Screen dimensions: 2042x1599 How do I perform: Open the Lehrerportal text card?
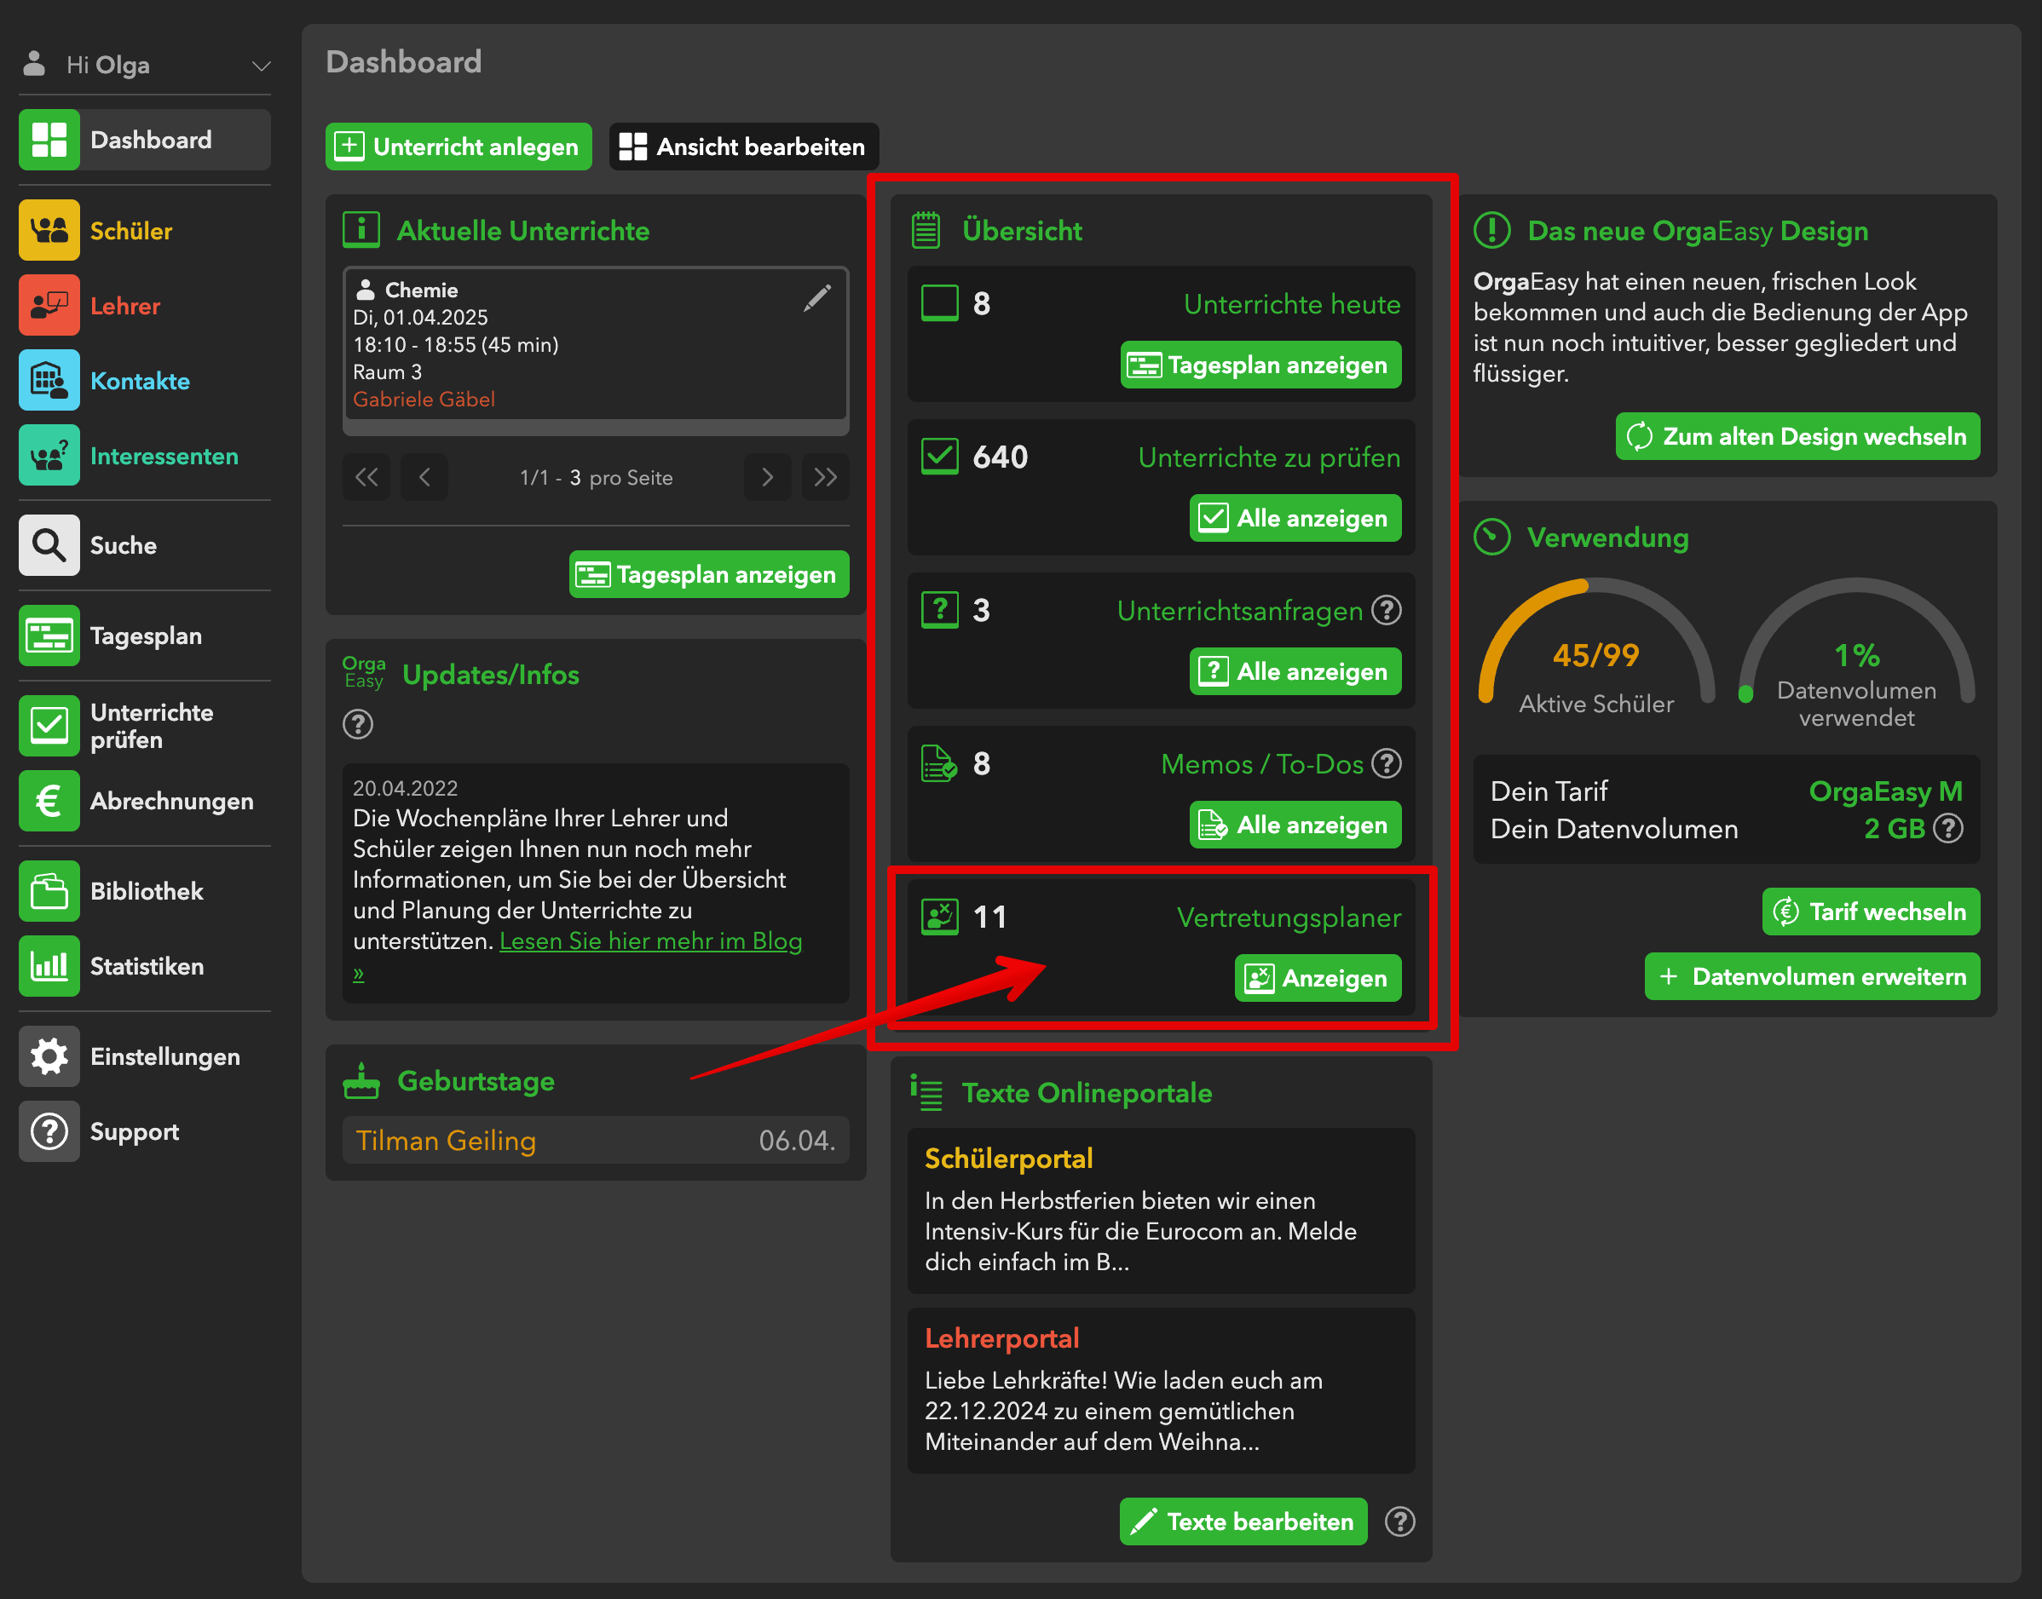click(x=1161, y=1390)
